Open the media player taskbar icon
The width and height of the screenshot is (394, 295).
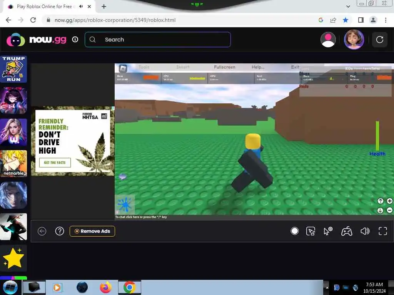tap(57, 287)
